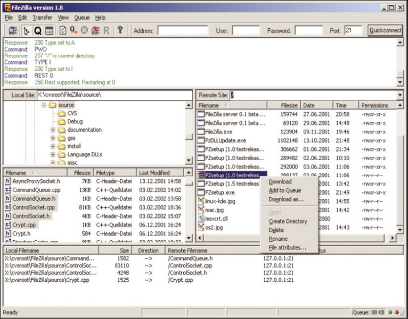This screenshot has width=408, height=319.
Task: Expand the Language DLLs folder
Action: click(x=53, y=155)
